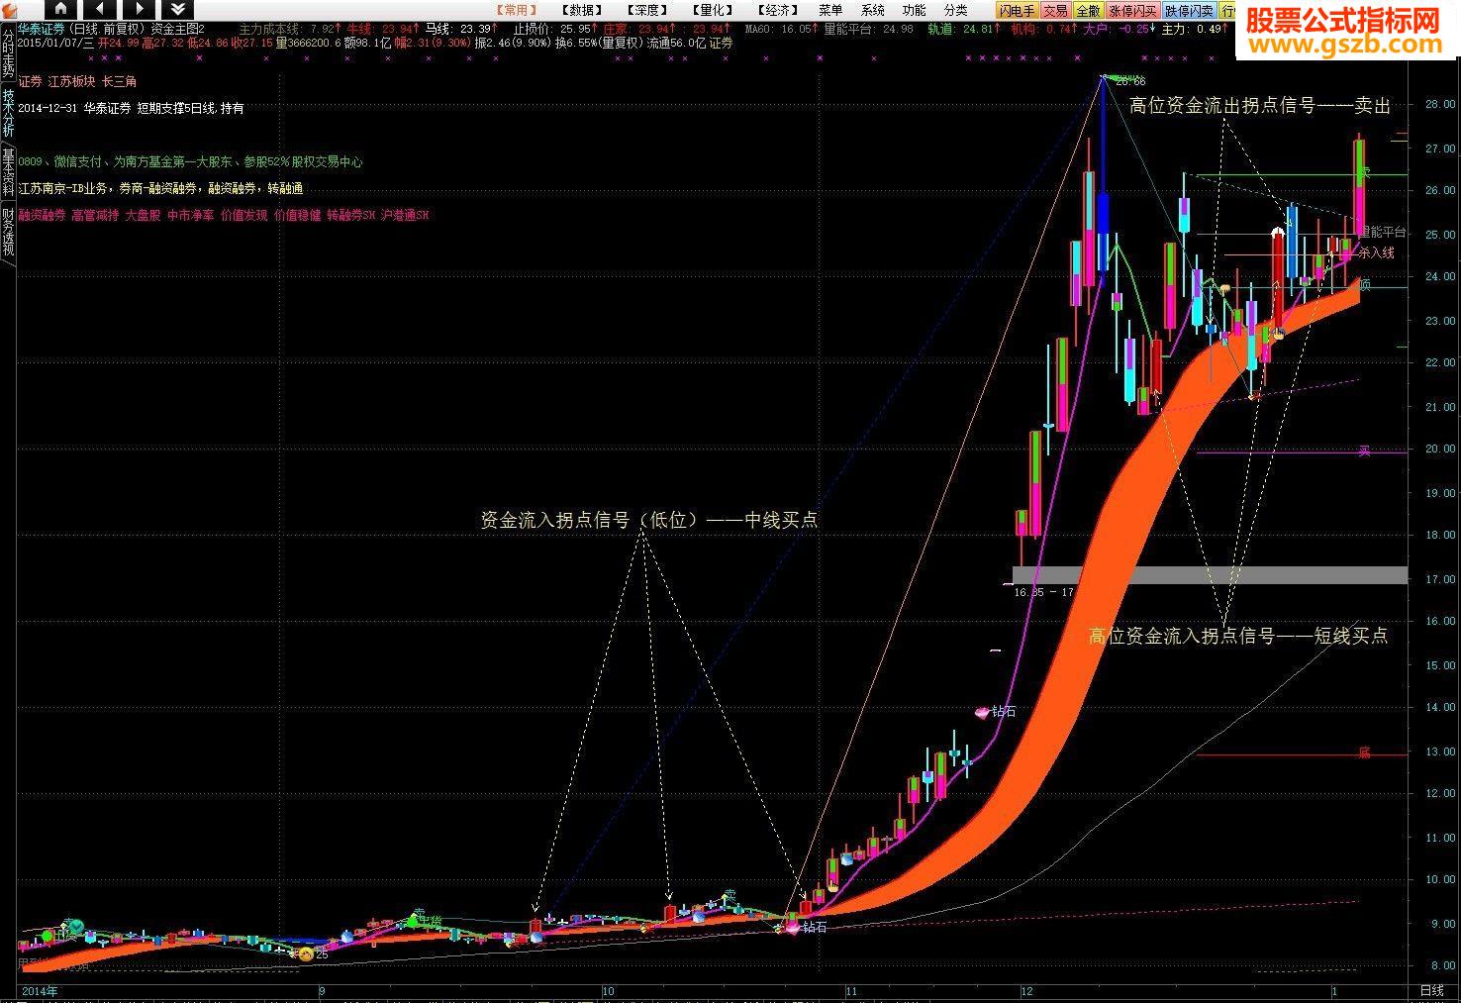Image resolution: width=1461 pixels, height=1003 pixels.
Task: Click the 华泰证券 stock name in the chart header
Action: tap(41, 29)
